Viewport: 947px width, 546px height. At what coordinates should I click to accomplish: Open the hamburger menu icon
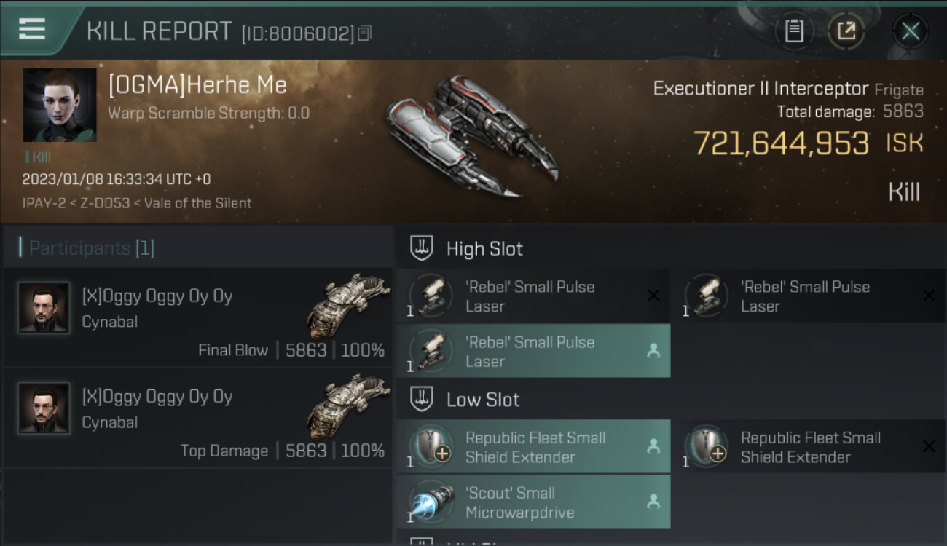point(32,29)
